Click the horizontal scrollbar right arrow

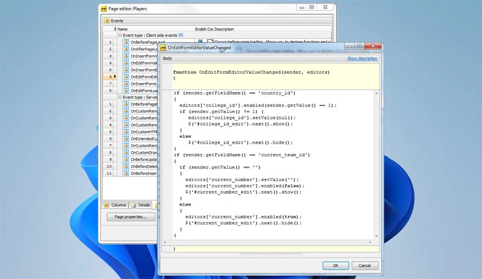coord(370,242)
